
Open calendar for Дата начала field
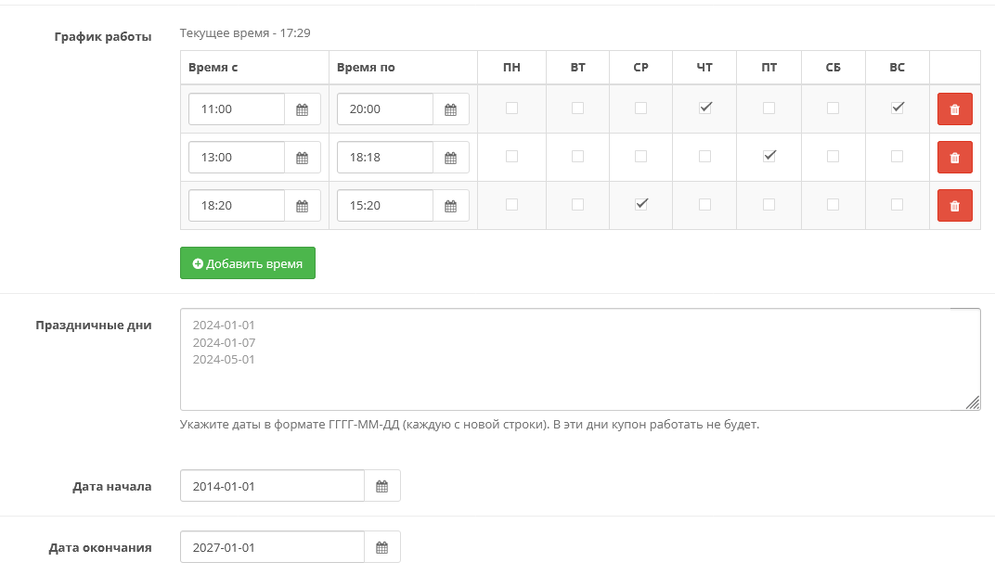click(381, 486)
